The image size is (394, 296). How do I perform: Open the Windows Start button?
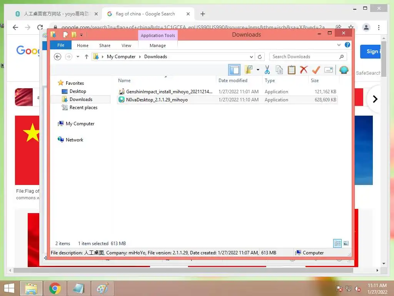click(9, 288)
